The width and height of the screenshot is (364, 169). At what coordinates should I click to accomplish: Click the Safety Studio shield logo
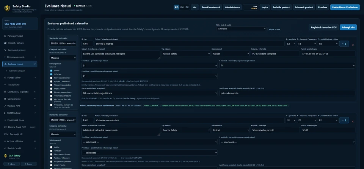pyautogui.click(x=7, y=8)
